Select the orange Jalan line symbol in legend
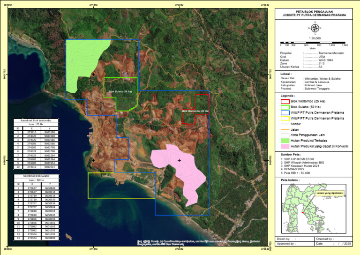Viewport: 360px width, 255px height. tap(285, 130)
